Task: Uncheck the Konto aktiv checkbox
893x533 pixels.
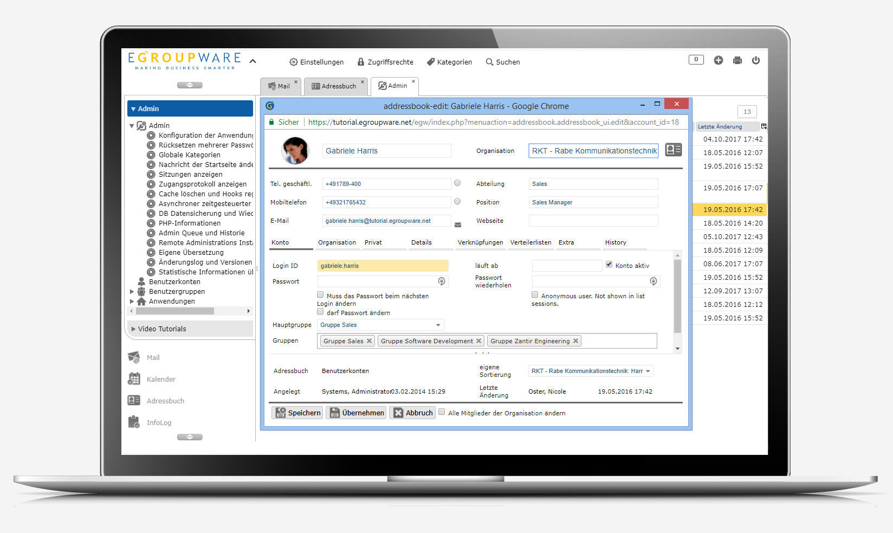Action: click(x=609, y=264)
